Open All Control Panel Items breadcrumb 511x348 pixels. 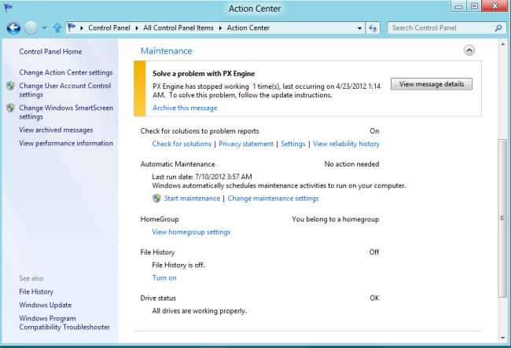coord(178,28)
